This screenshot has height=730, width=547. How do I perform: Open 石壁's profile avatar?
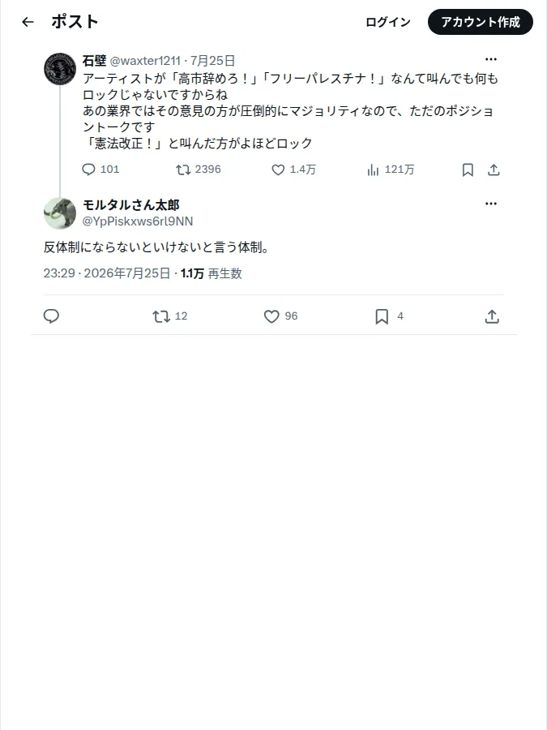60,68
